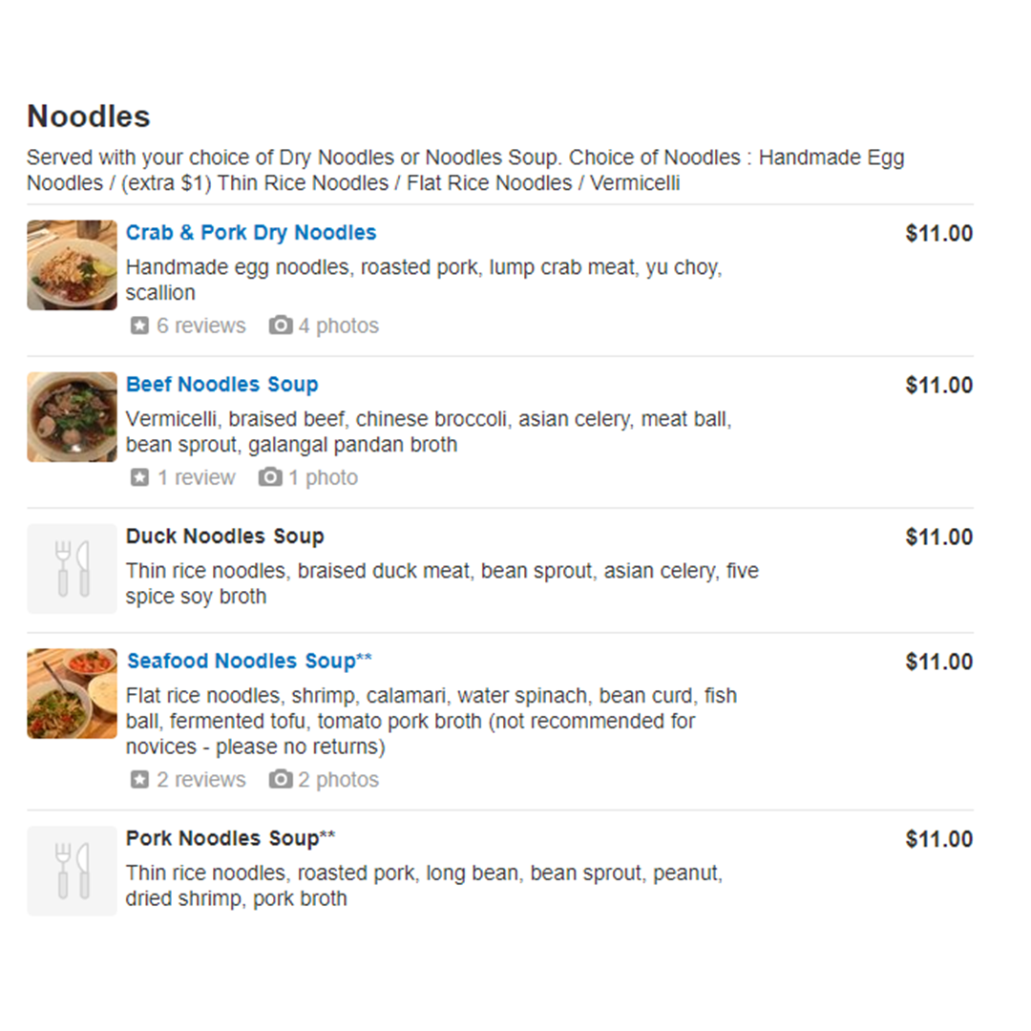Click the Noodles section heading
The height and width of the screenshot is (1031, 1031).
(89, 116)
